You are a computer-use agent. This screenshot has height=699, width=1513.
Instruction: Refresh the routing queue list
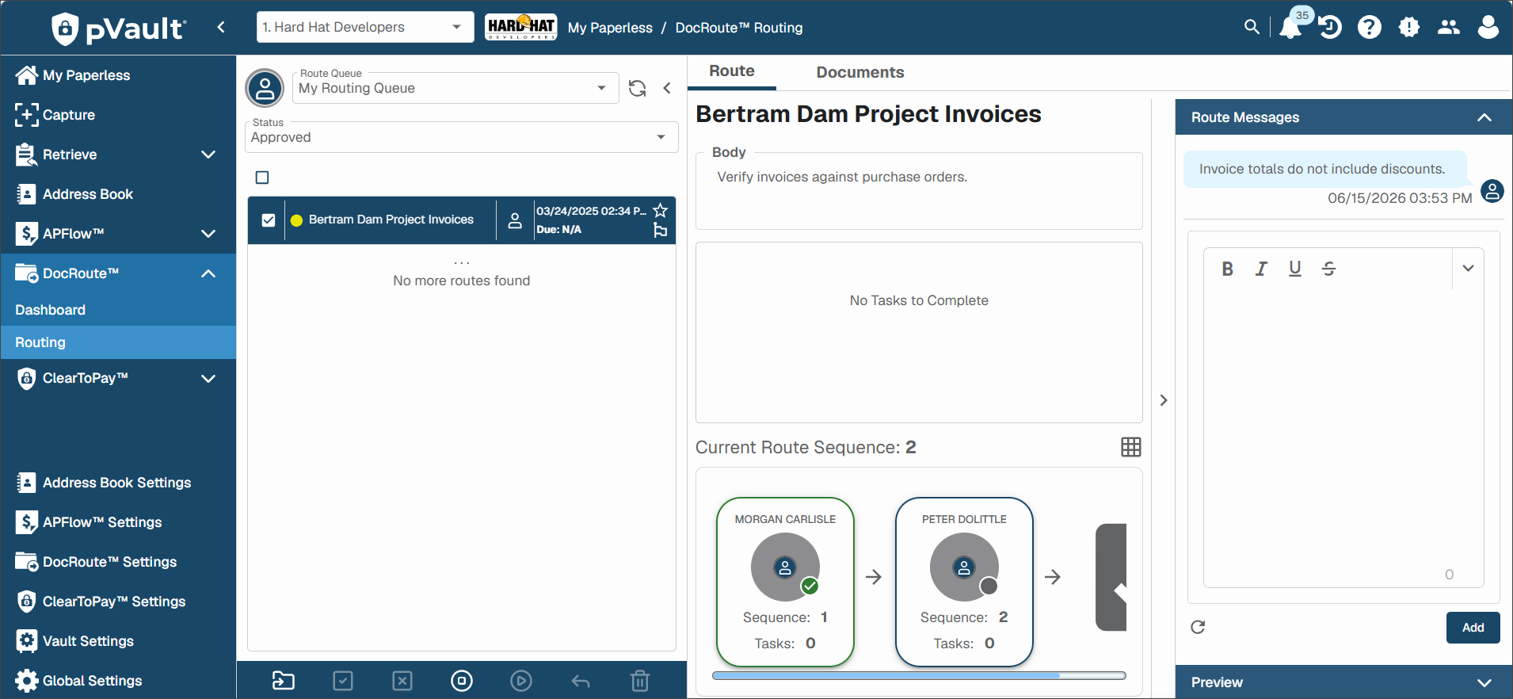coord(637,88)
